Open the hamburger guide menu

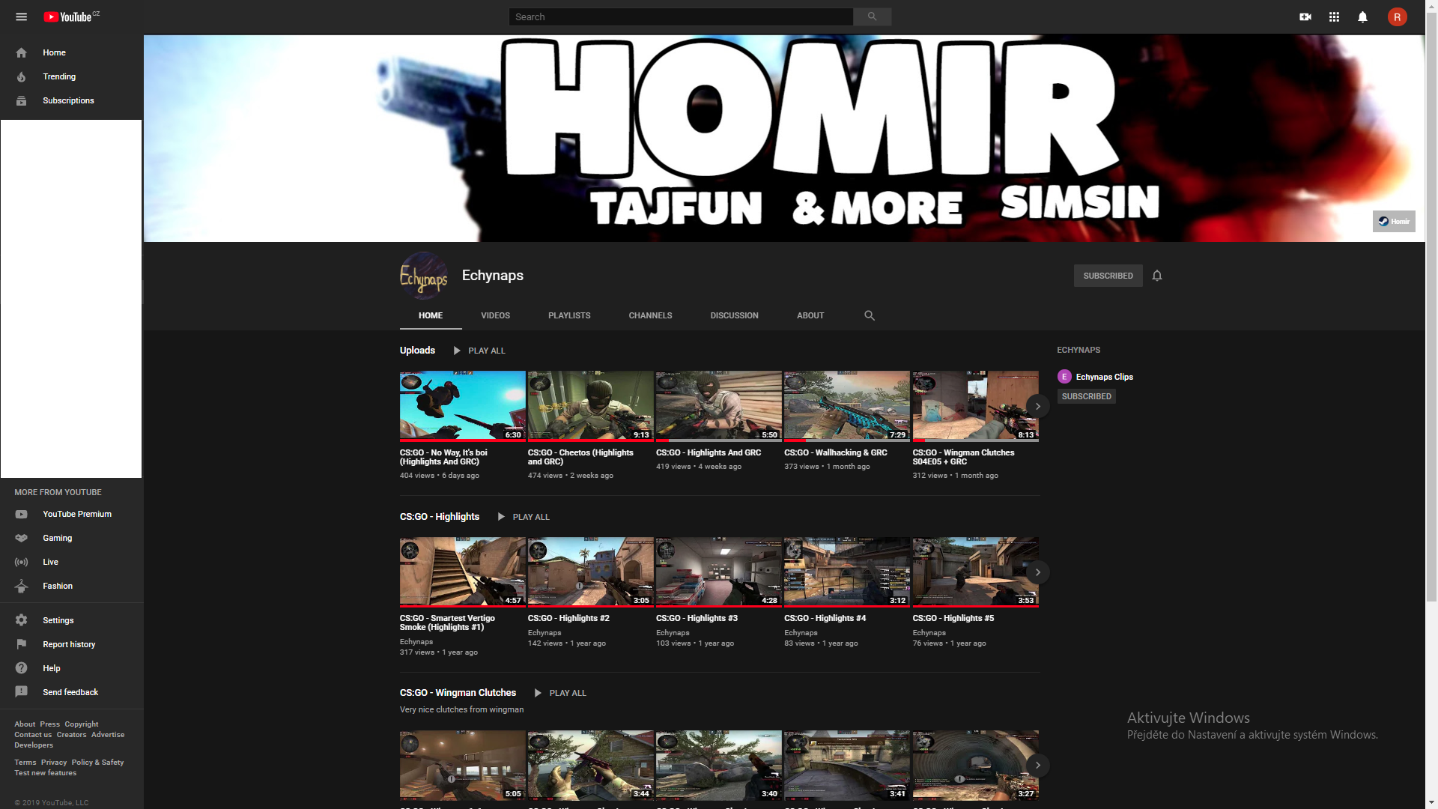[21, 16]
